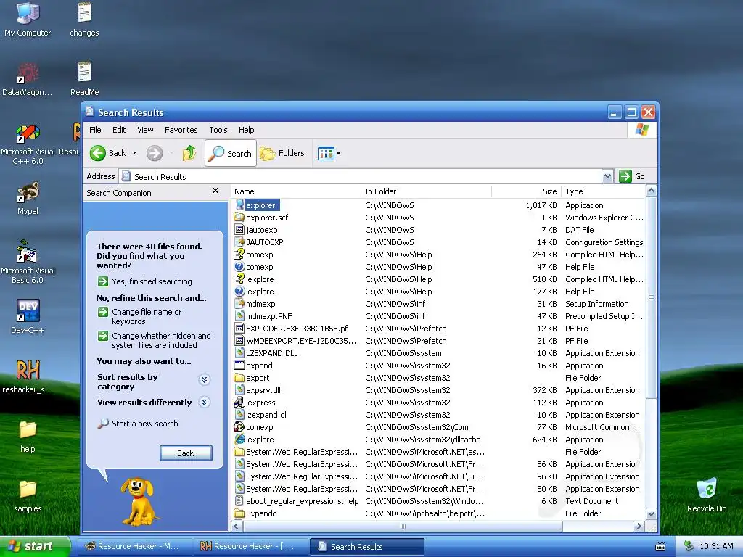
Task: Switch to the Resource Hacker - [ ... taskbar button
Action: pyautogui.click(x=250, y=547)
